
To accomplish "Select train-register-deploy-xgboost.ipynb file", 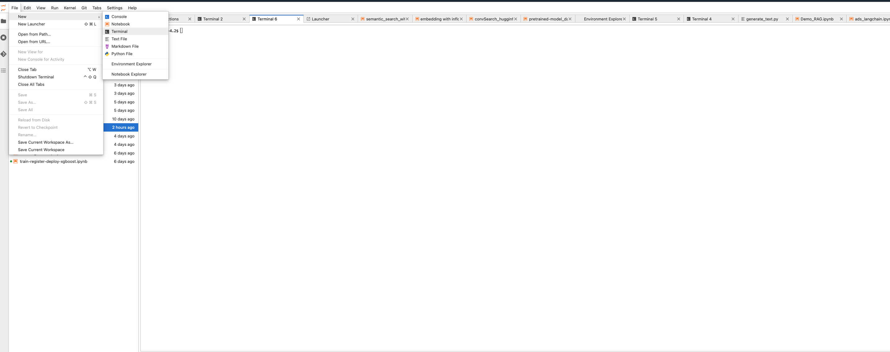I will point(53,162).
